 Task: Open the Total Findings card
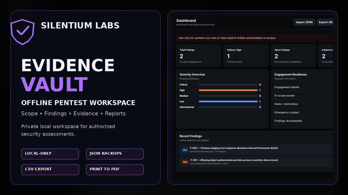click(x=199, y=56)
